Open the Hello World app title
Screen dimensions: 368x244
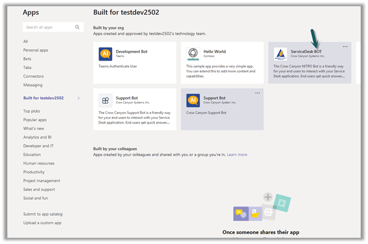(x=215, y=52)
